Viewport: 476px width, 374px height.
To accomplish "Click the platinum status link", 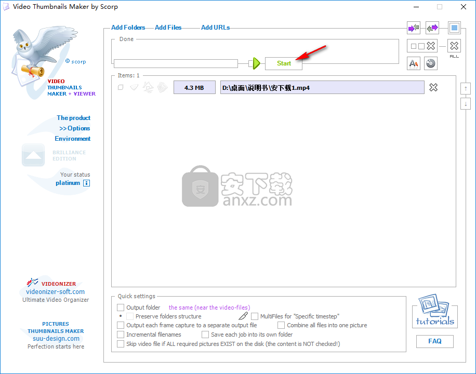I will [68, 183].
